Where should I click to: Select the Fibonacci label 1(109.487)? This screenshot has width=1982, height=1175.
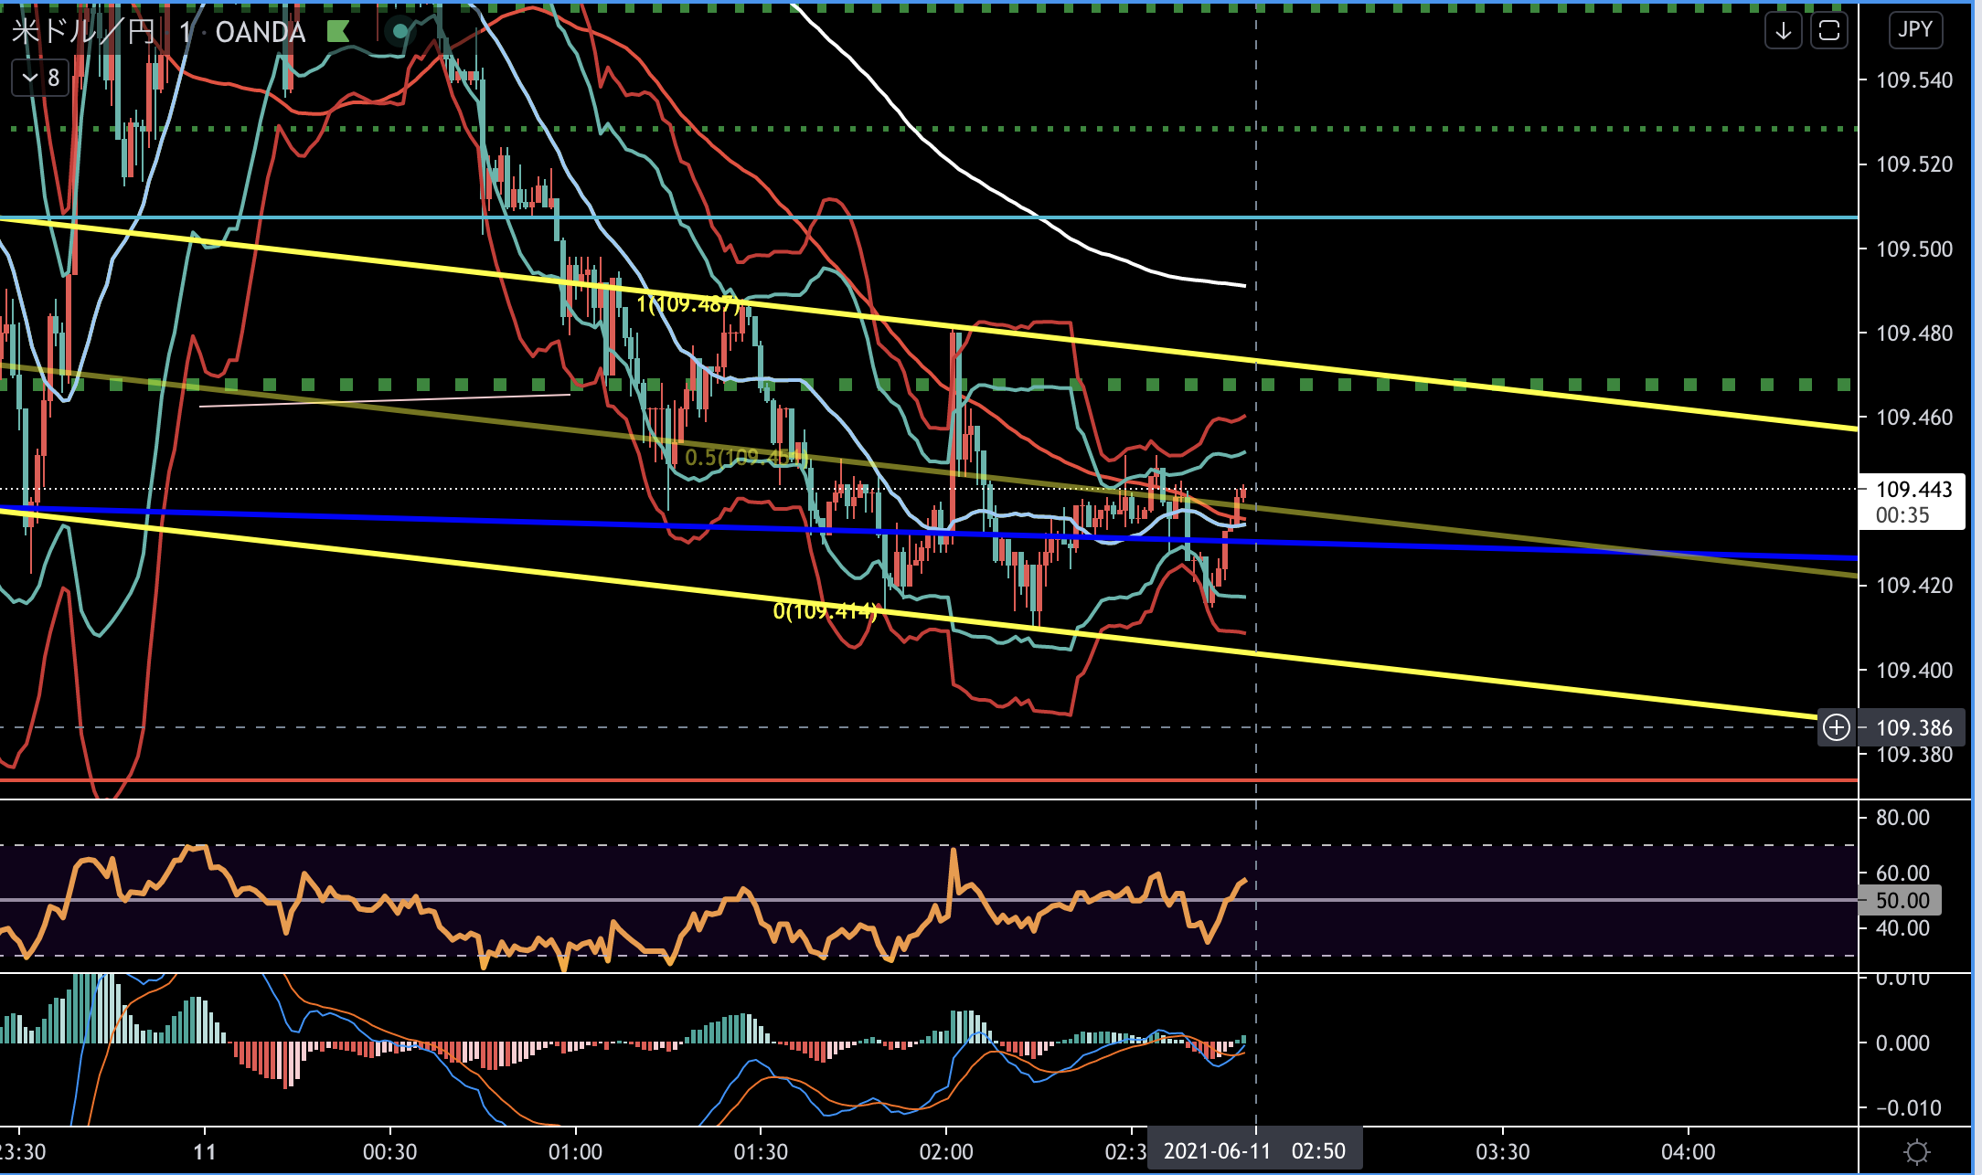[687, 303]
